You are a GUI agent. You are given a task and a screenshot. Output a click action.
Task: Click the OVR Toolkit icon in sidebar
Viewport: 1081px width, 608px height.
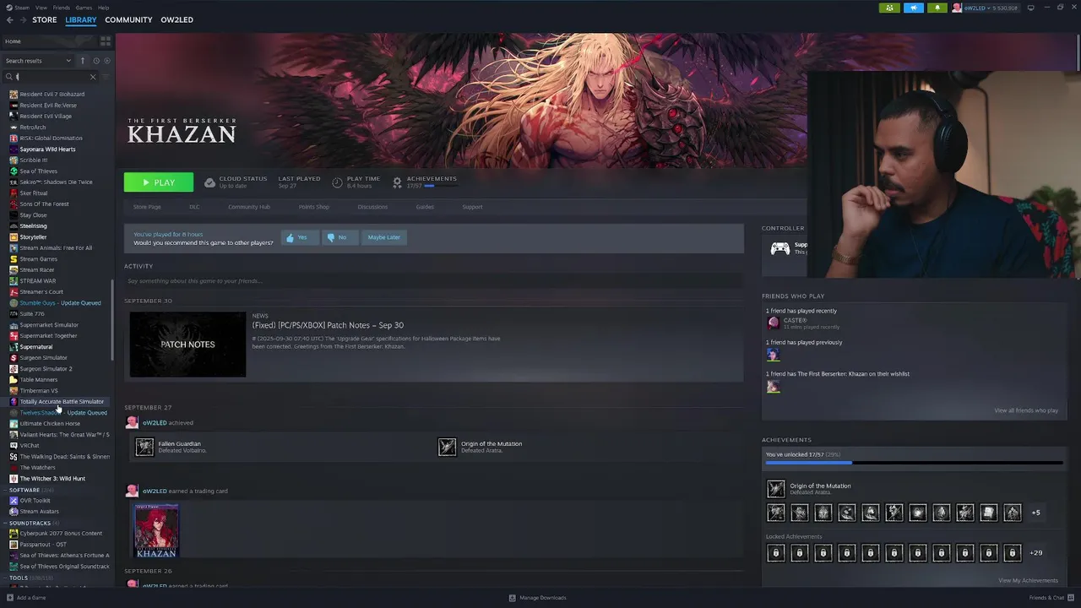14,501
